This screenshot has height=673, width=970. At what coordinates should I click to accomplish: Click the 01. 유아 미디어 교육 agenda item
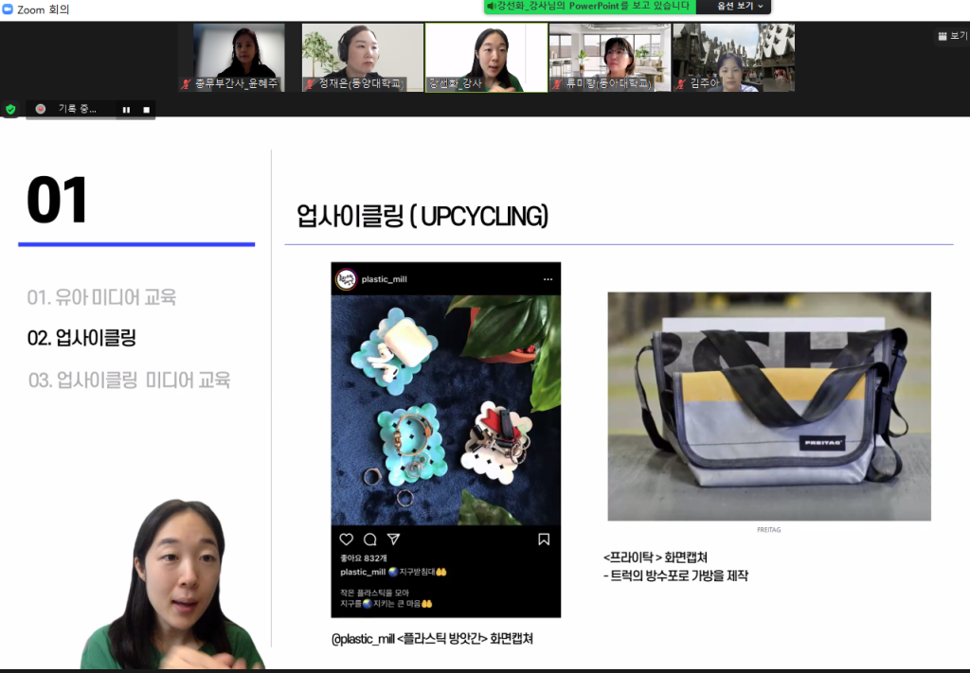coord(101,297)
